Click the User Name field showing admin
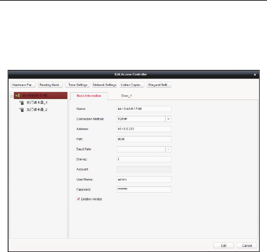The image size is (267, 252). 144,179
